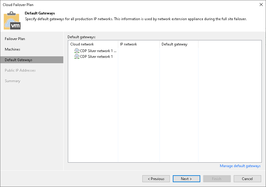This screenshot has height=187, width=266.
Task: Close the Cloud Failover Plan dialog
Action: tap(261, 5)
